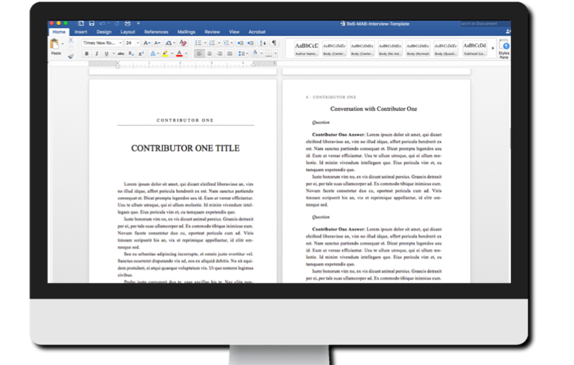Open the References tab
This screenshot has height=365, width=574.
click(156, 32)
